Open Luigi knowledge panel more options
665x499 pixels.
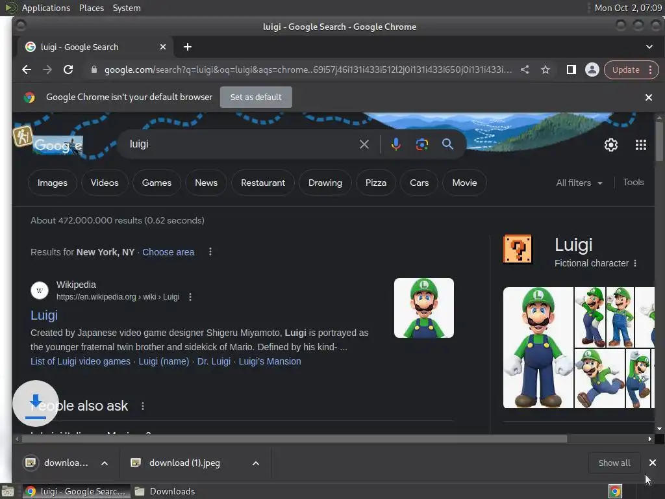click(635, 264)
